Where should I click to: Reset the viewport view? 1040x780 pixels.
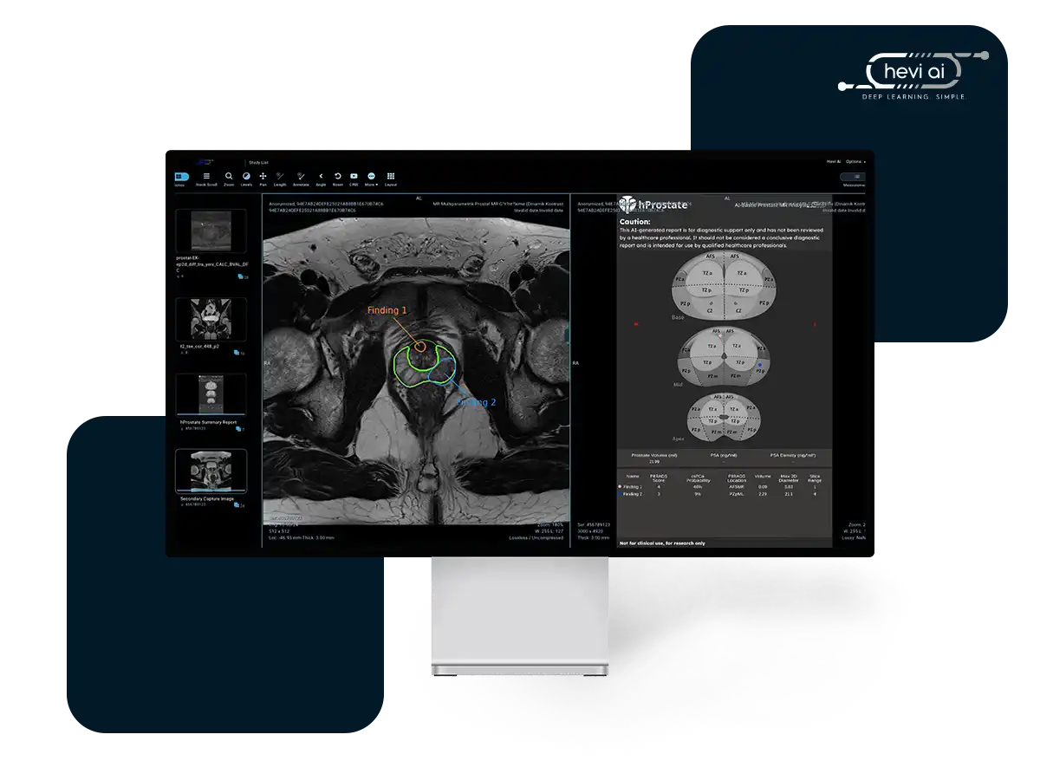338,178
